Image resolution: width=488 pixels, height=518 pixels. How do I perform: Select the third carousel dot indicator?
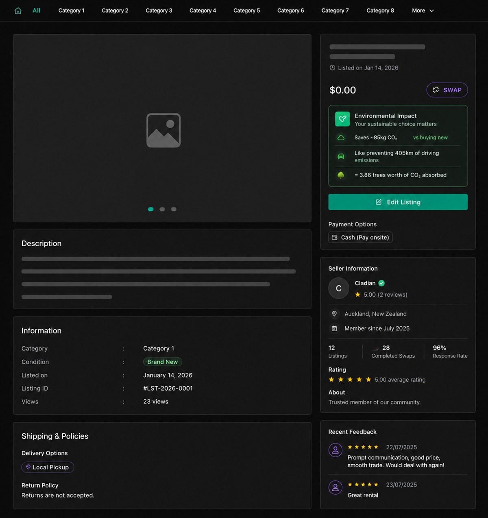pyautogui.click(x=174, y=209)
